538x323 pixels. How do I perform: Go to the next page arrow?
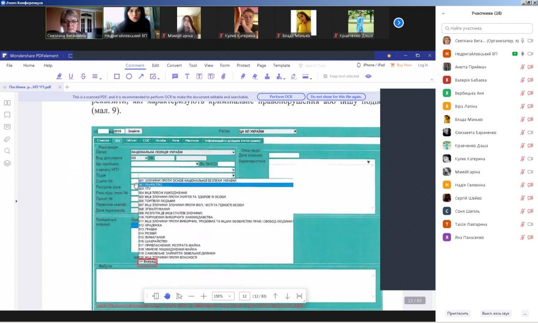point(287,296)
